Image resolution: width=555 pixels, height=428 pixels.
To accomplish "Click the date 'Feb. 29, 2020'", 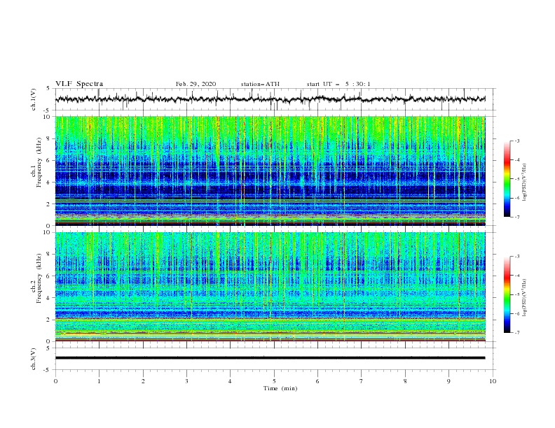I will [x=196, y=84].
